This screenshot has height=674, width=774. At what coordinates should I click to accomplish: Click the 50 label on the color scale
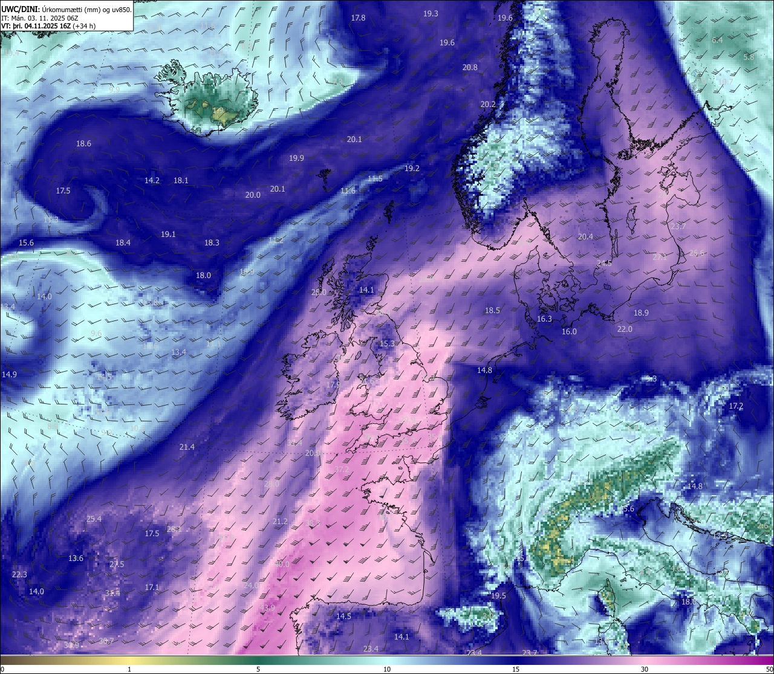[769, 669]
